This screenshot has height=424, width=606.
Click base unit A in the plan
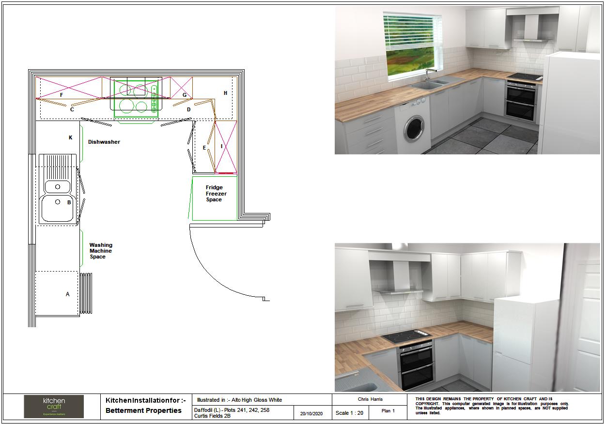pos(67,293)
